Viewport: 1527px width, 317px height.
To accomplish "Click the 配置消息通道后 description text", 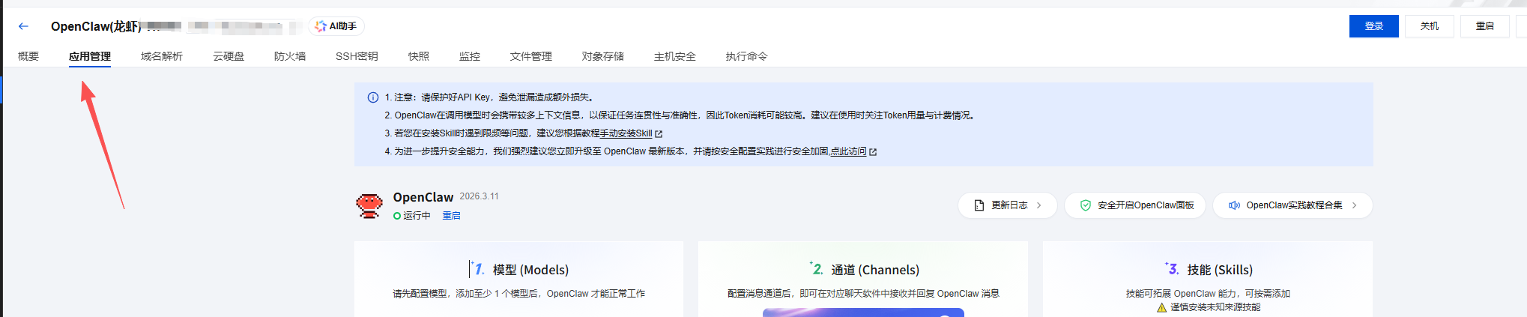I will pos(863,294).
